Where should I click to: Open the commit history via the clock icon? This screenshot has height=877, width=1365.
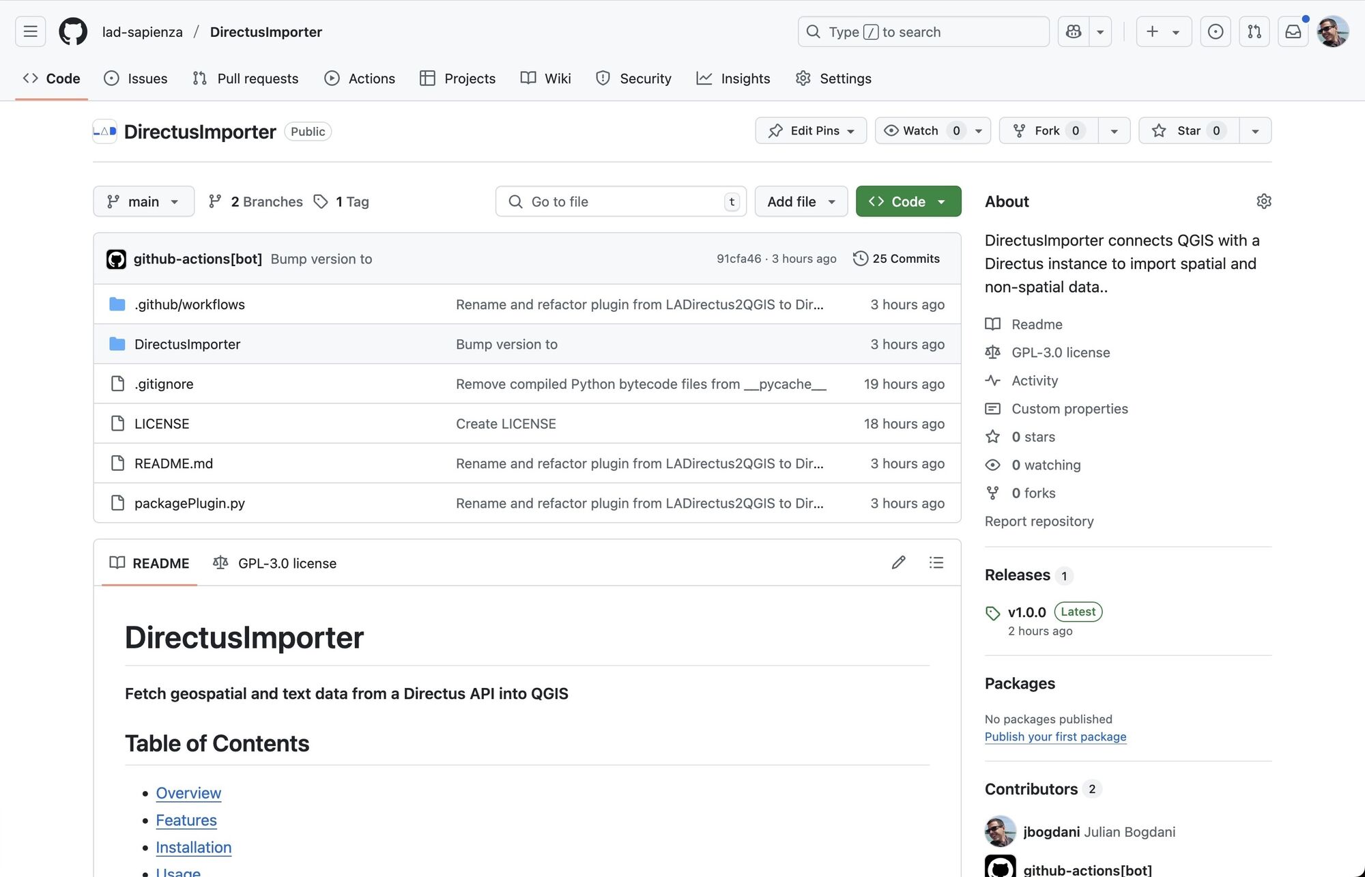[860, 259]
